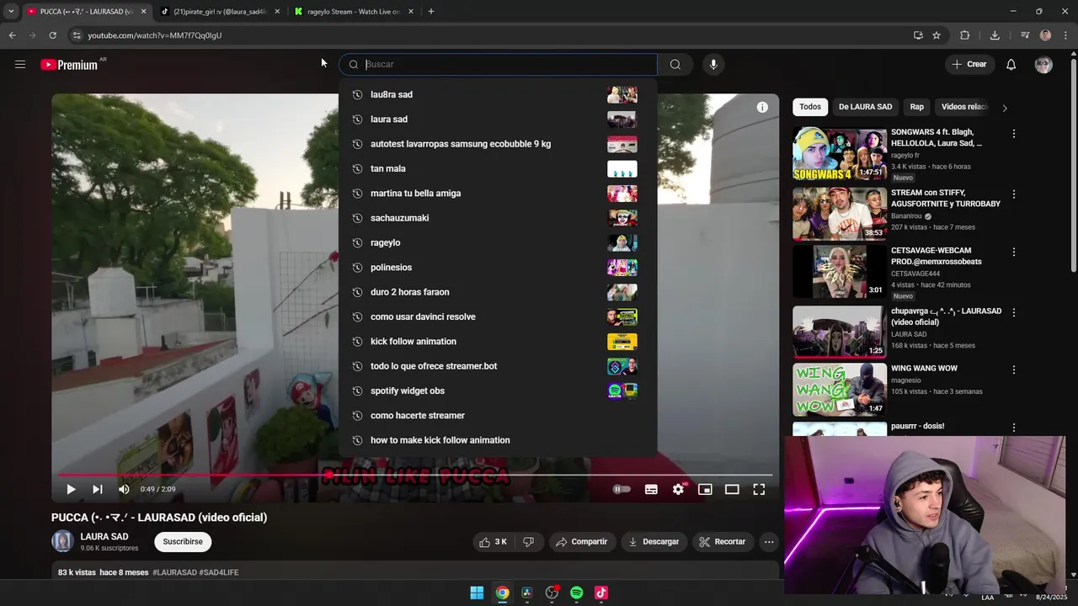
Task: Choose 'como usar davinci resolve' suggestion
Action: (x=498, y=316)
